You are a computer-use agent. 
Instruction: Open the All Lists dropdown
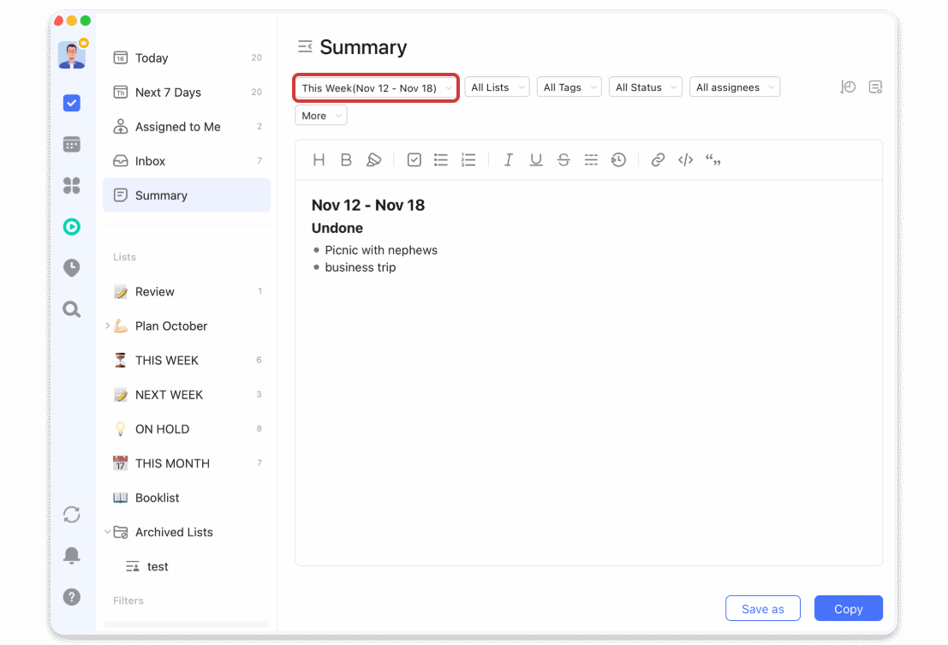pos(497,87)
